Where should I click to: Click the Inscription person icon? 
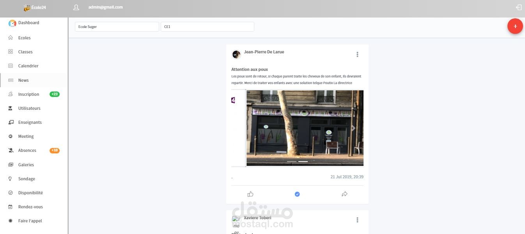coord(11,94)
